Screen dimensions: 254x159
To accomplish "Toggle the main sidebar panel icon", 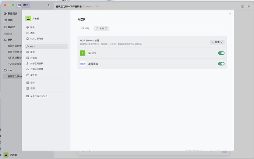I will [49, 5].
